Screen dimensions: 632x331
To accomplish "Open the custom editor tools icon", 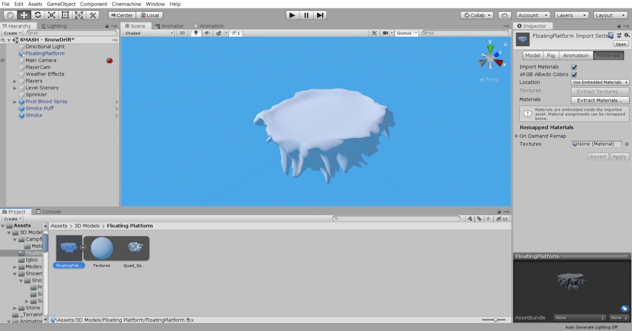I will [93, 15].
